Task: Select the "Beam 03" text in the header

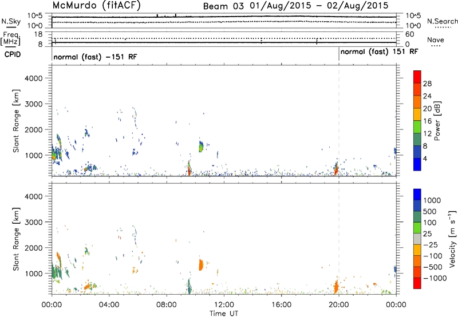Action: pos(223,6)
